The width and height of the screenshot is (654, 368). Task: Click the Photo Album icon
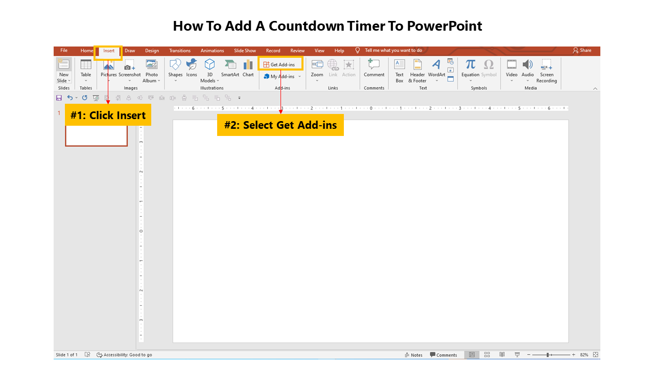click(152, 64)
